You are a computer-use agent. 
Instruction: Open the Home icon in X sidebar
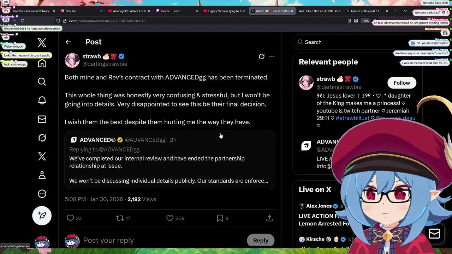coord(42,64)
